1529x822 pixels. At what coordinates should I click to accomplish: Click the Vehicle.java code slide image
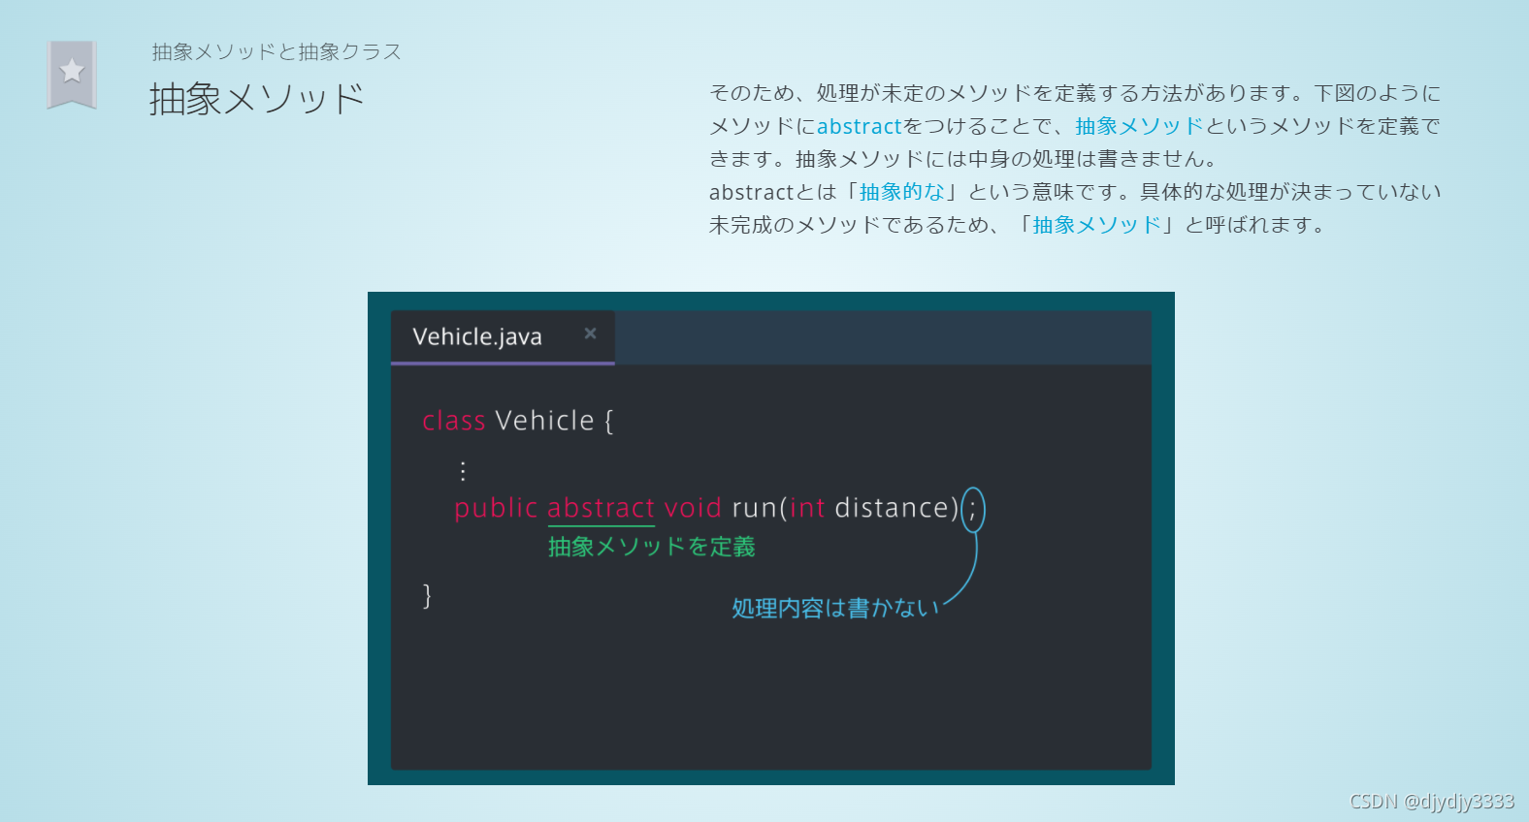click(x=771, y=538)
